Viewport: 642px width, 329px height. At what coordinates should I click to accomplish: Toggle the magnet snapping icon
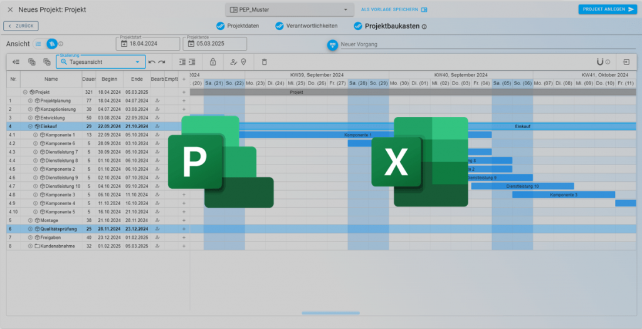tap(600, 62)
